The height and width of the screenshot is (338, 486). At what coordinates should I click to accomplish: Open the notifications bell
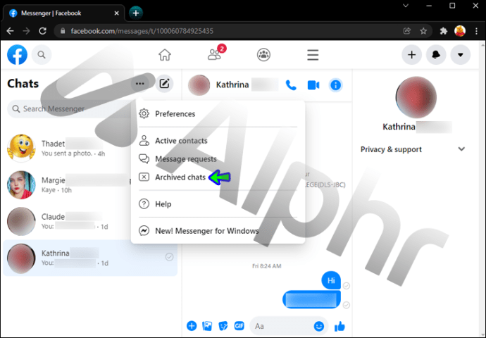pos(436,55)
